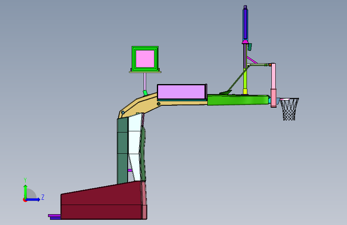
Task: Select the dark green vertical column
Action: (x=122, y=151)
